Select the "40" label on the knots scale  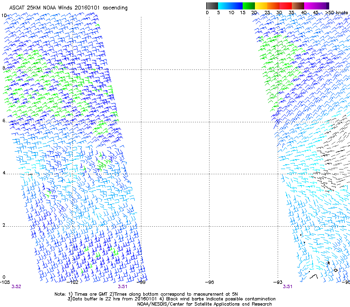pos(304,13)
